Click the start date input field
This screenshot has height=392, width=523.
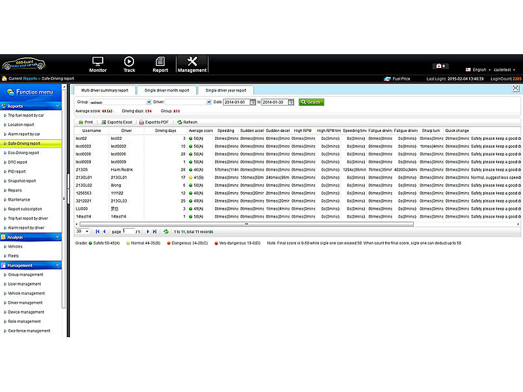tap(236, 102)
